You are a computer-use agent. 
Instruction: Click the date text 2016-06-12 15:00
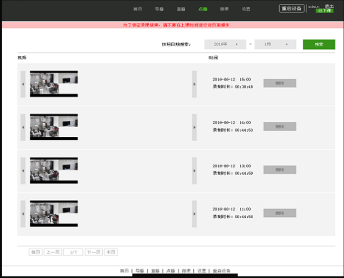[232, 80]
